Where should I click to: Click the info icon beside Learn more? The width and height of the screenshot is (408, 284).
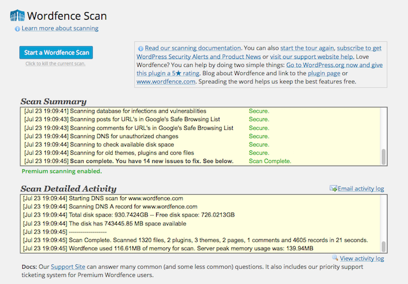point(17,29)
